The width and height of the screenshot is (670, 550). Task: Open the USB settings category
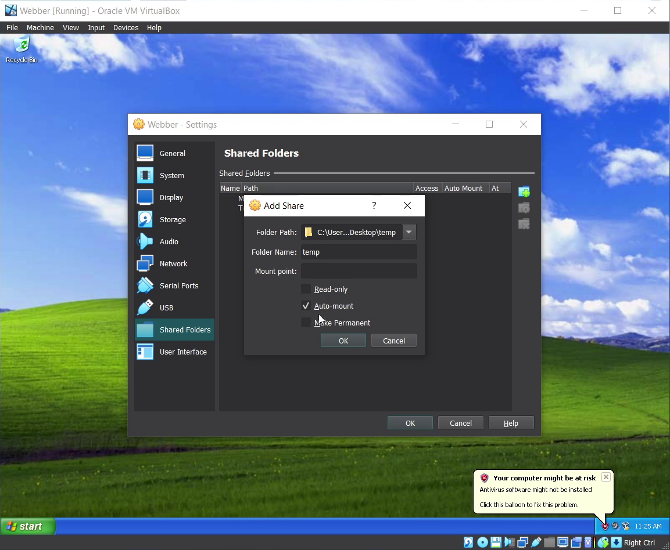click(x=166, y=308)
